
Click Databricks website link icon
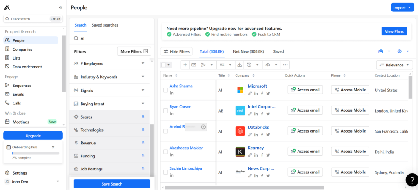[x=250, y=135]
